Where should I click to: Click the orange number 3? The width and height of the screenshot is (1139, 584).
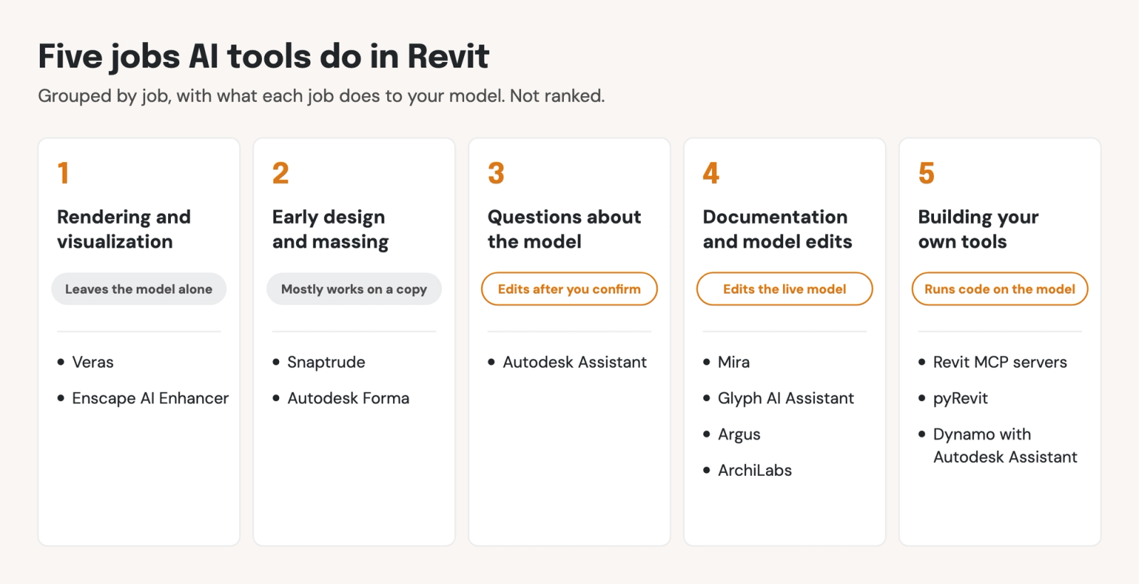[496, 173]
